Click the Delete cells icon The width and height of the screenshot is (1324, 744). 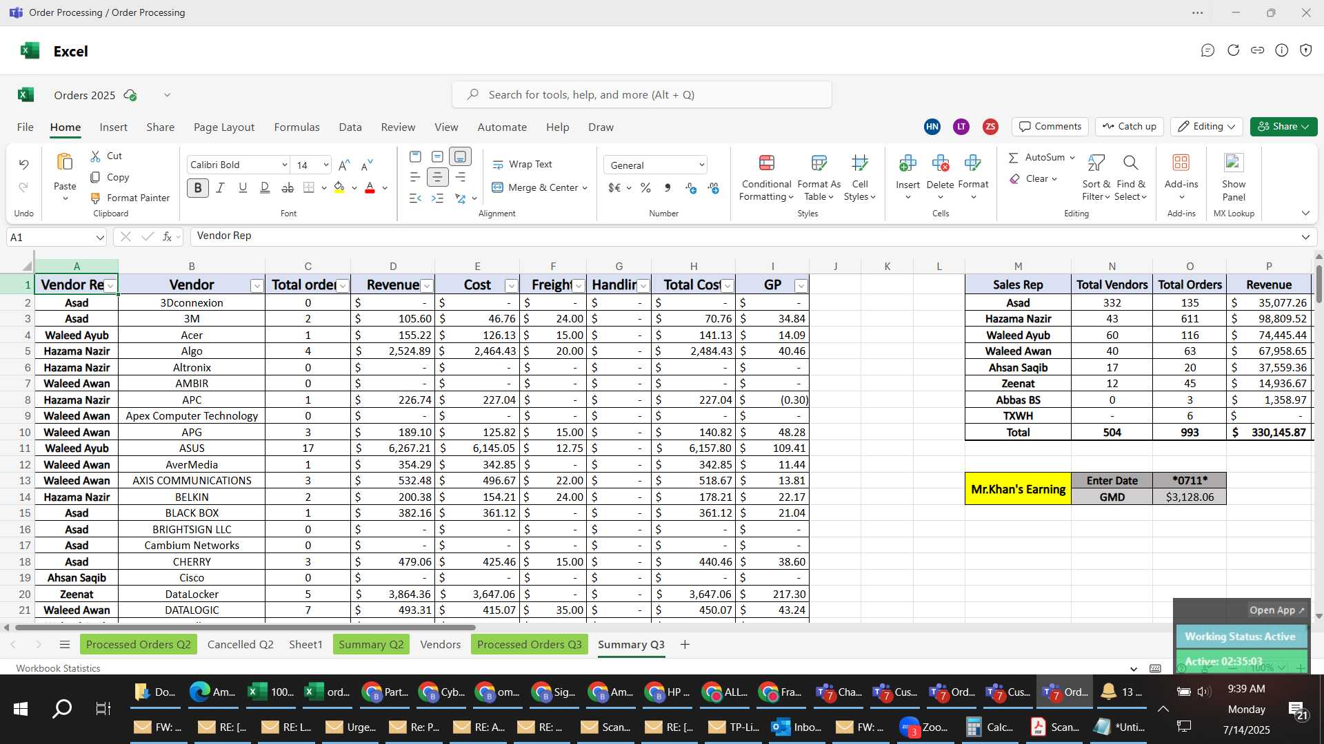point(941,163)
